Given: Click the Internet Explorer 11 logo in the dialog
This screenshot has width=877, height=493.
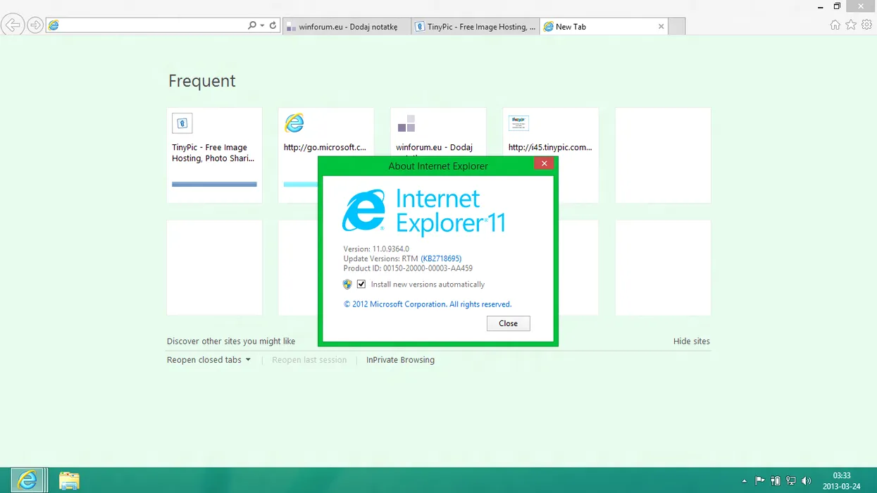Looking at the screenshot, I should [x=424, y=211].
